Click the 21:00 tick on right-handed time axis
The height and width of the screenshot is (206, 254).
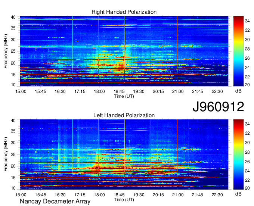pos(178,91)
